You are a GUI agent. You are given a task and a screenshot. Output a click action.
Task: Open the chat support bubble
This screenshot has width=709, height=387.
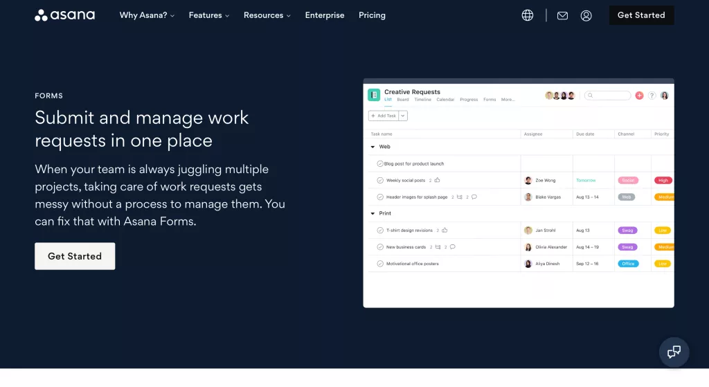coord(674,352)
